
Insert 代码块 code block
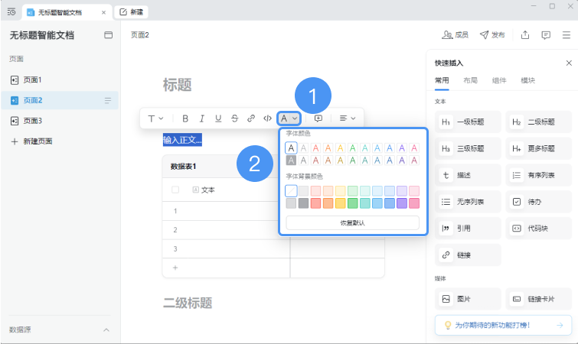(538, 229)
